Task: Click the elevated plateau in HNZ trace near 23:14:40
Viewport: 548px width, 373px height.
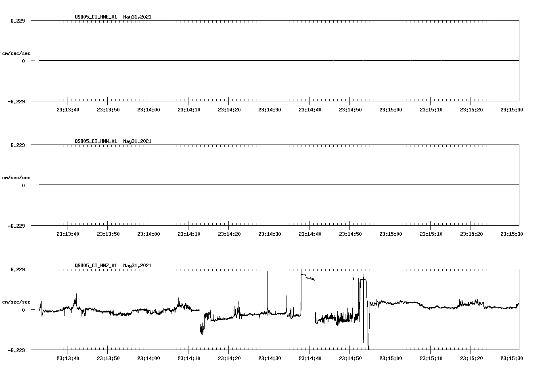Action: (x=308, y=277)
